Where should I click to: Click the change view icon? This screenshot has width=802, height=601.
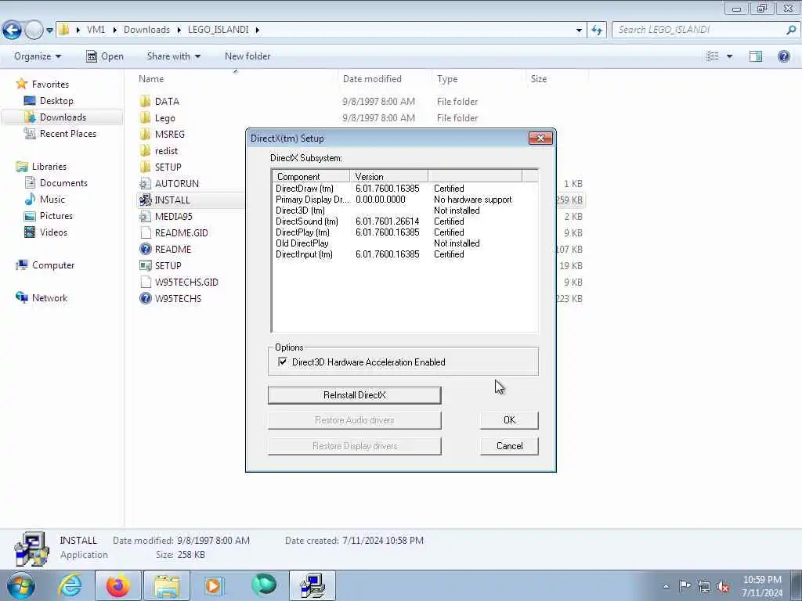(713, 56)
